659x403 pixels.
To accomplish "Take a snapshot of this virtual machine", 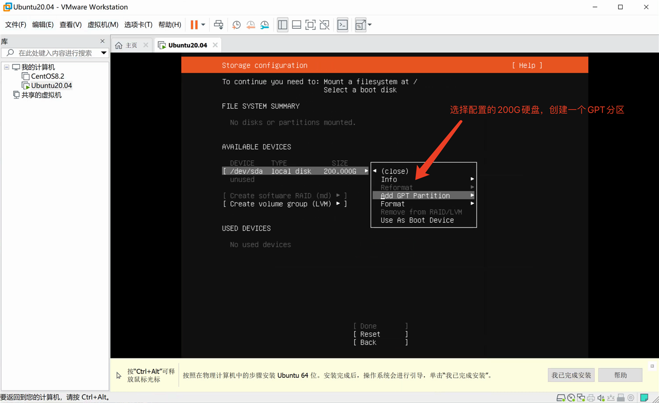I will click(x=237, y=25).
